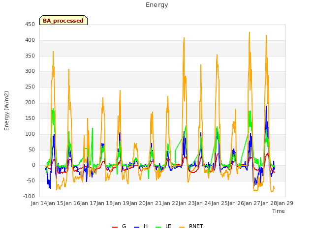Click the orange RNET legend color marker
Viewport: 315px width, 236px height.
(182, 227)
